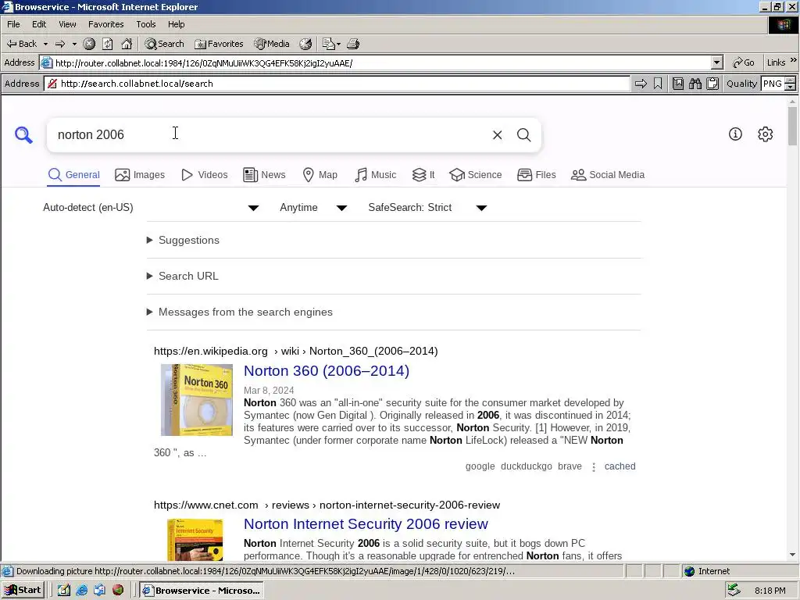Select the General tab

coord(74,175)
